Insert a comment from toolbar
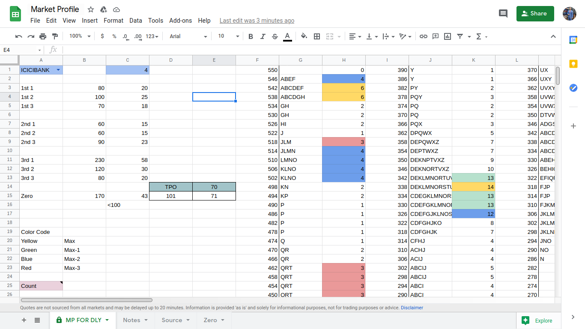 pyautogui.click(x=436, y=36)
